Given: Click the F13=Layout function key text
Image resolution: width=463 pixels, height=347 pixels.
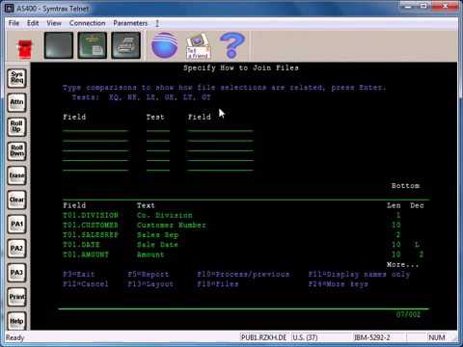Looking at the screenshot, I should tap(150, 284).
